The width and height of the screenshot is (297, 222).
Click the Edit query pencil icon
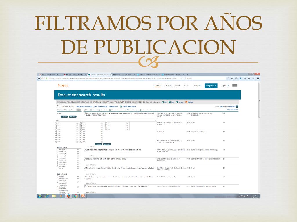(x=163, y=102)
